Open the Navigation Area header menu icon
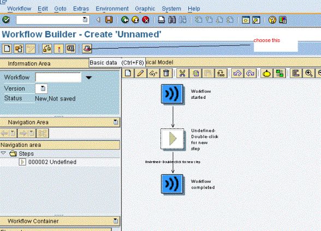 point(116,122)
